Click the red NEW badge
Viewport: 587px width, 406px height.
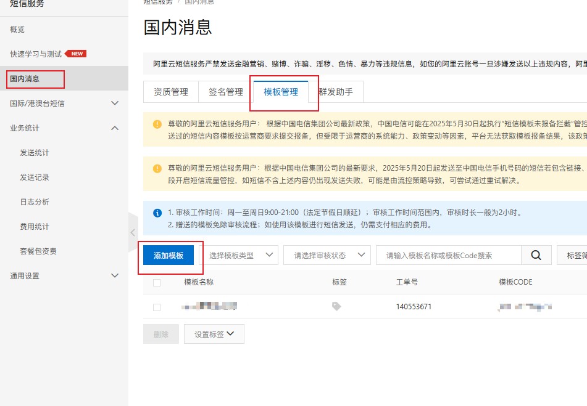point(76,54)
